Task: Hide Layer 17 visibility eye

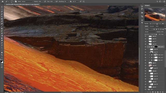Action: coord(146,41)
